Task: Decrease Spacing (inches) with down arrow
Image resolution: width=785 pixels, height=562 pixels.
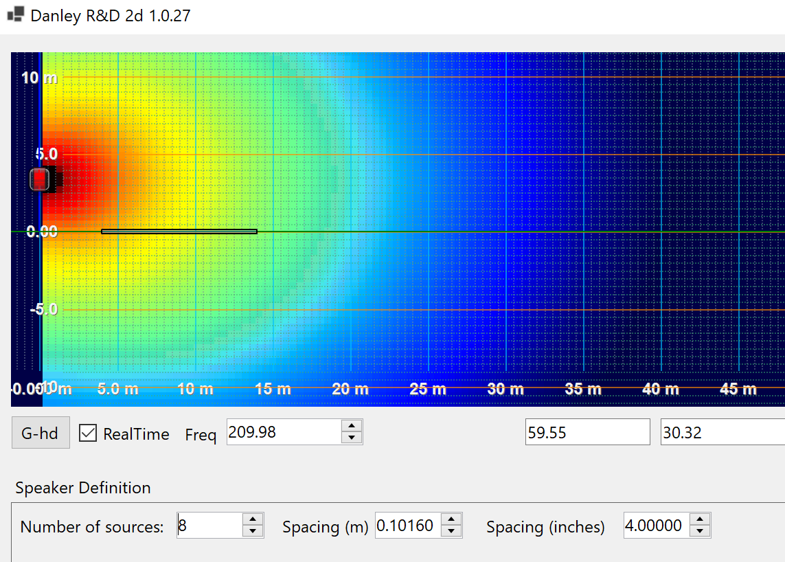Action: [699, 531]
